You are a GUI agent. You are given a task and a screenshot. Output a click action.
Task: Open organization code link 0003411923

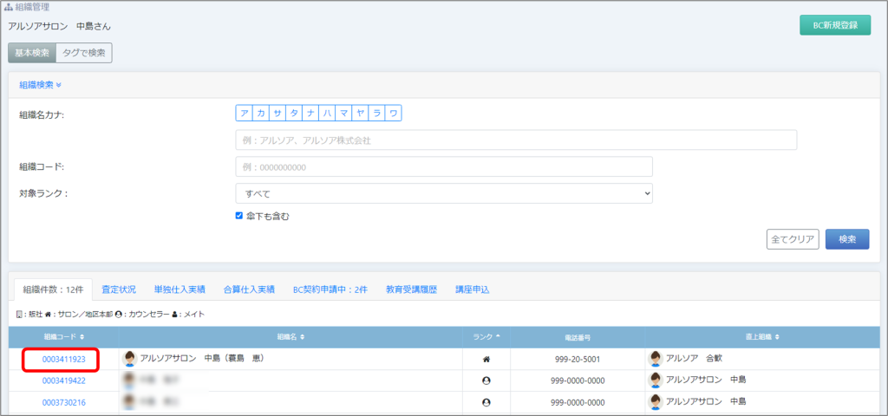point(63,359)
